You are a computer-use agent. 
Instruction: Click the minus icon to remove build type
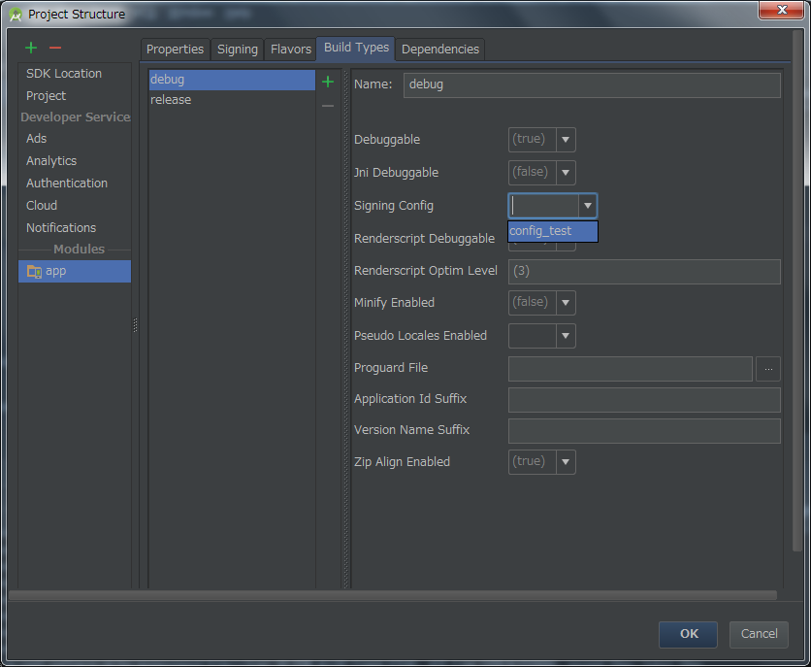(328, 105)
